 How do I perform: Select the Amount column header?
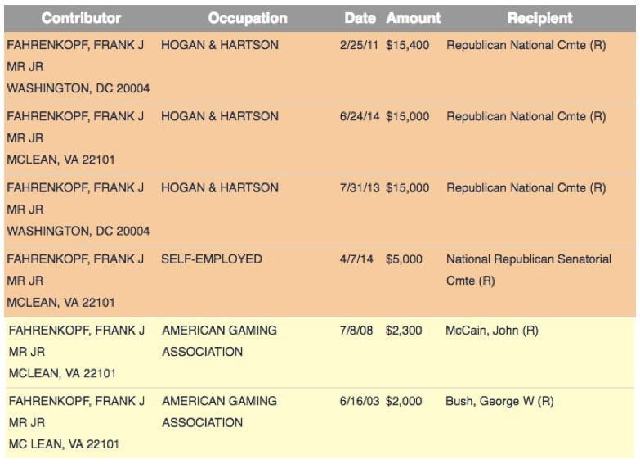coord(413,17)
